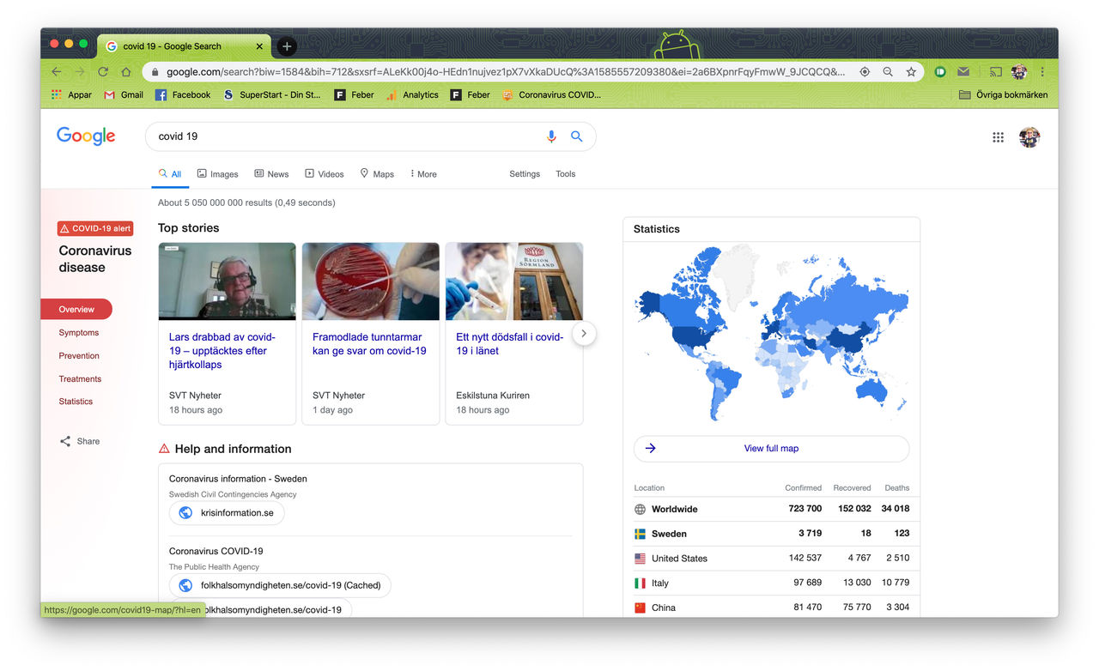Open Chrome profile avatar in toolbar

pos(1019,72)
